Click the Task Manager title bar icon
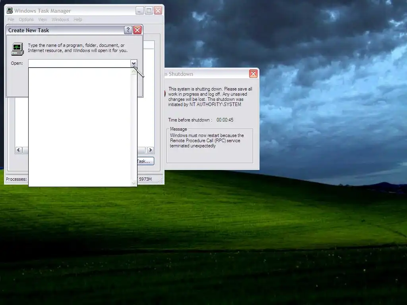This screenshot has width=407, height=305. [x=10, y=10]
